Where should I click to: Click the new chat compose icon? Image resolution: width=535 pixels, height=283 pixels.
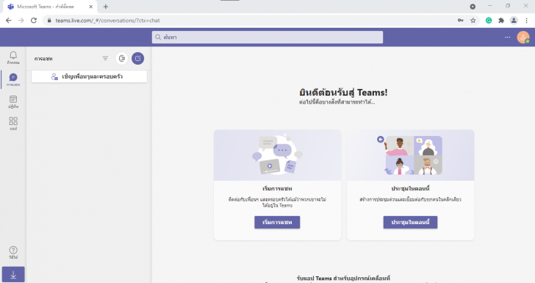138,58
